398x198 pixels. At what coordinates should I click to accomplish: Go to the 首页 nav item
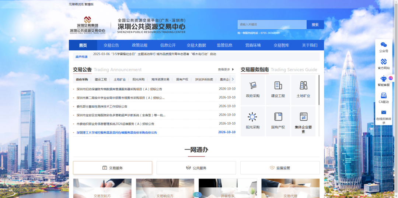tap(83, 45)
